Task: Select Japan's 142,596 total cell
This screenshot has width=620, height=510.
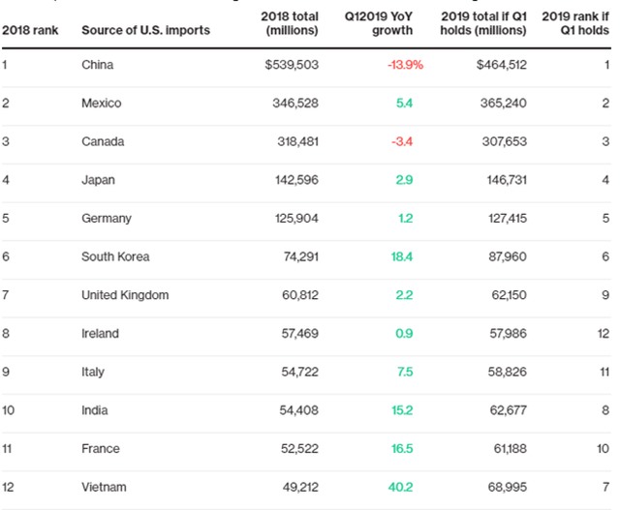Action: (296, 180)
